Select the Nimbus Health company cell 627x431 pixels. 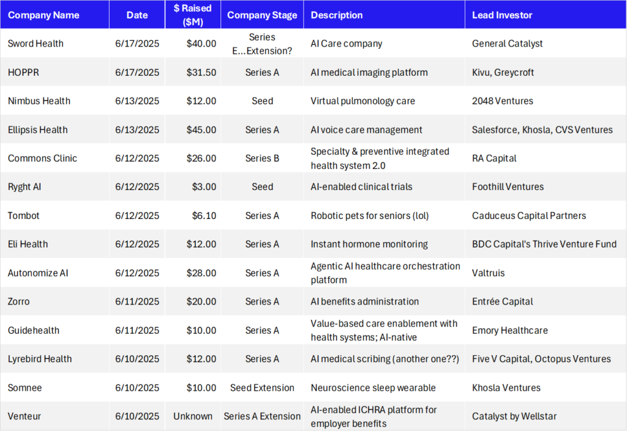[x=54, y=101]
